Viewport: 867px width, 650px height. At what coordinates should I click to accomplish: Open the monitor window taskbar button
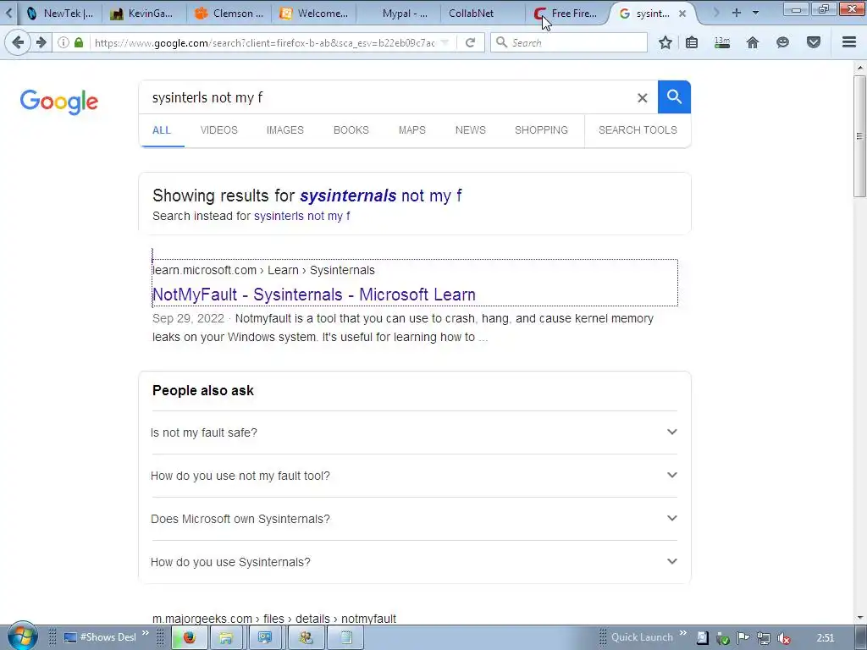pos(265,637)
